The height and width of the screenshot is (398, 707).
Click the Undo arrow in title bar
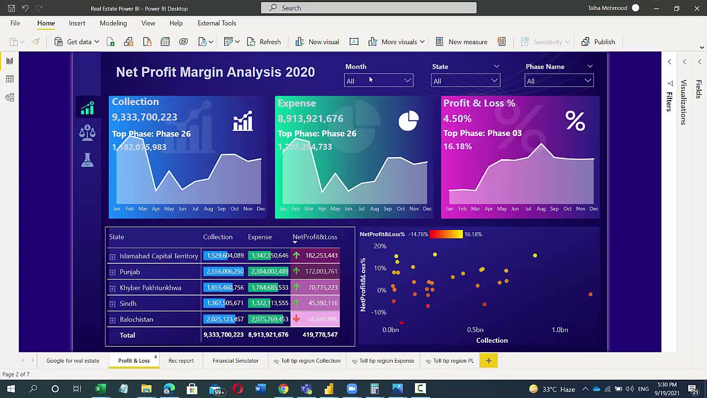[x=25, y=8]
